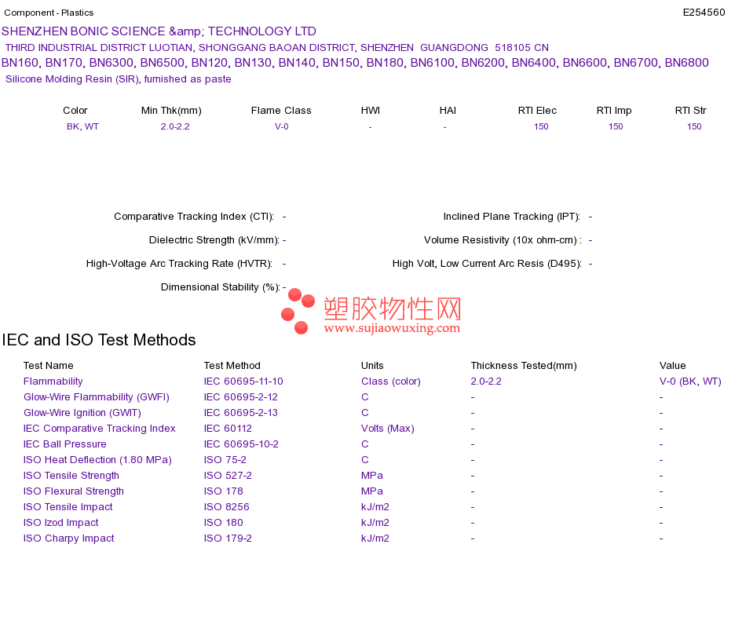Select the IEC 60695-10-2 test method
Screen dimensions: 746x628
coord(241,444)
